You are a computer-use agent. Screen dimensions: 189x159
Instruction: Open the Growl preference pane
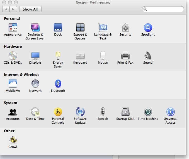(x=13, y=140)
